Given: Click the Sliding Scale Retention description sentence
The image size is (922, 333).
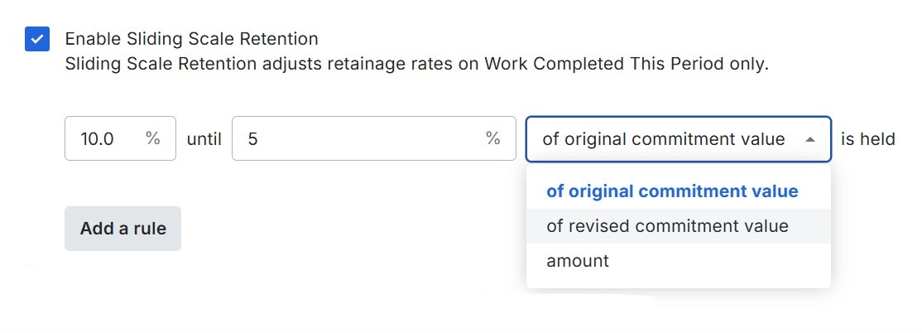Looking at the screenshot, I should (416, 64).
